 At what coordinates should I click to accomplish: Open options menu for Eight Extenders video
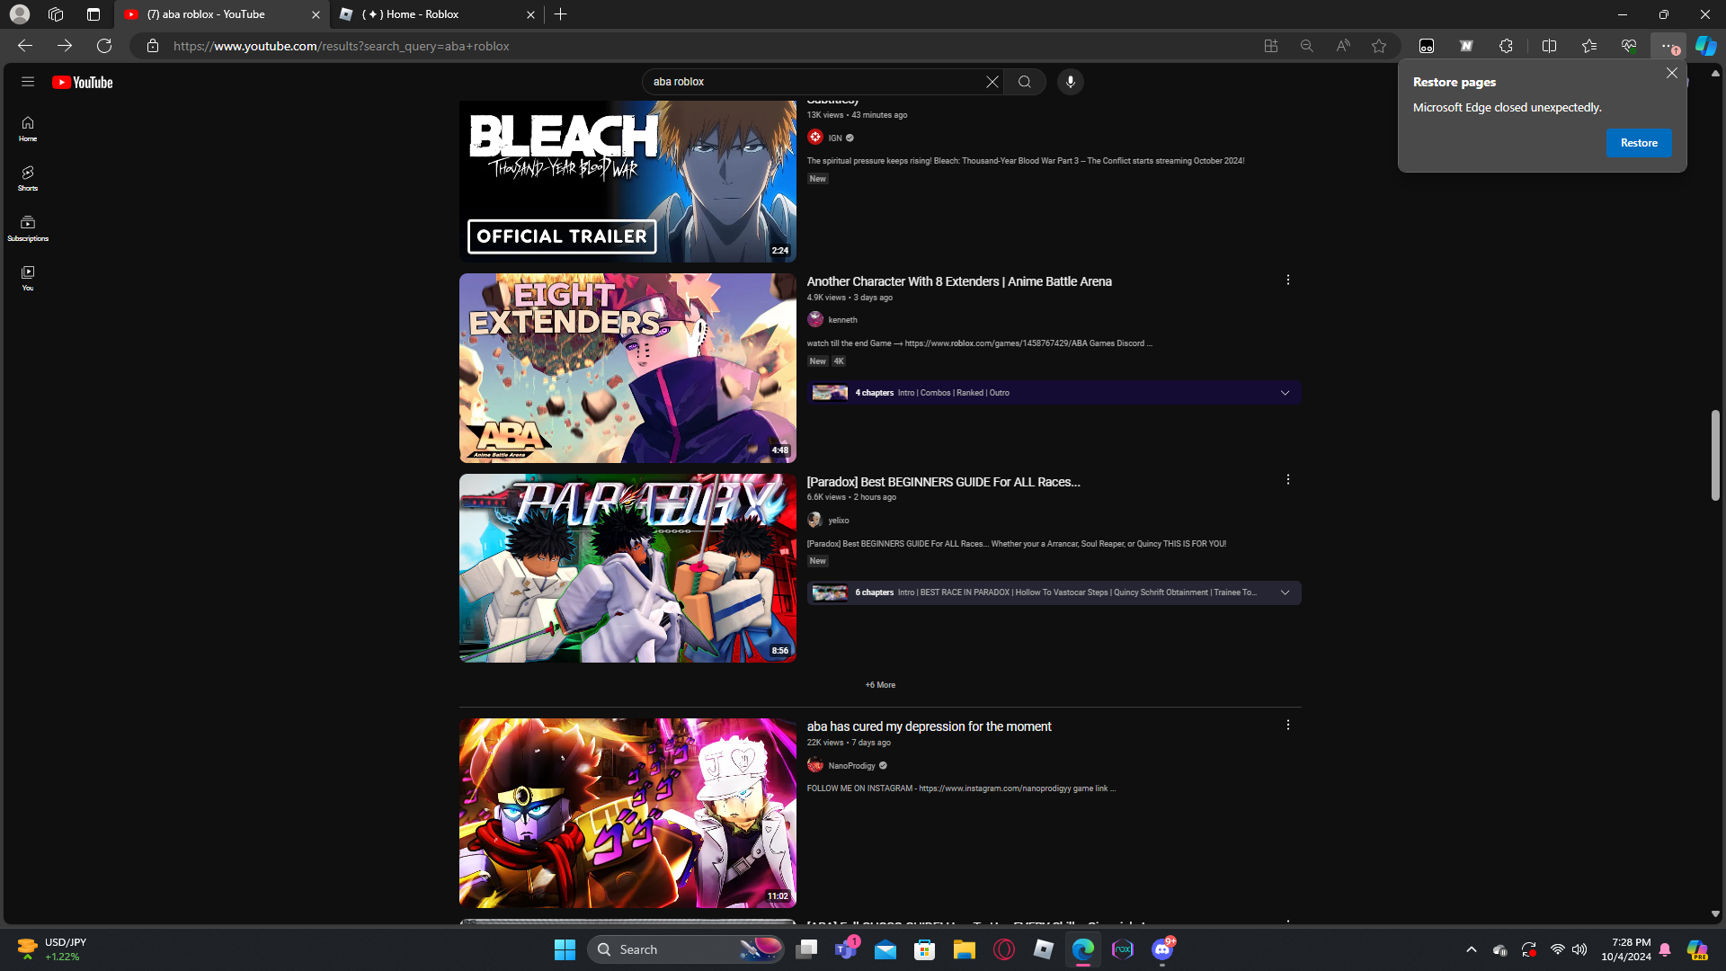(1287, 281)
